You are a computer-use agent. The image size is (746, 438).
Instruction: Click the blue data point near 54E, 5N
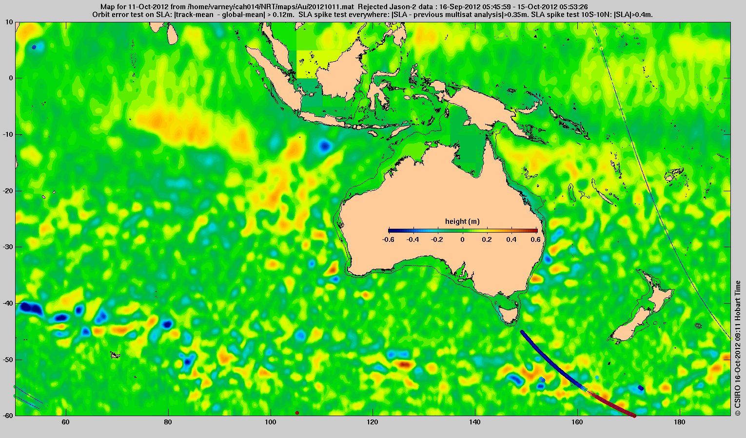(x=34, y=47)
